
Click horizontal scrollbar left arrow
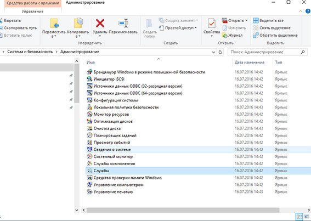tap(84, 210)
